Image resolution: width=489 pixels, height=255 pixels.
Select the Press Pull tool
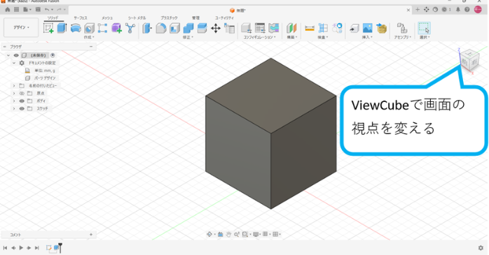click(147, 29)
